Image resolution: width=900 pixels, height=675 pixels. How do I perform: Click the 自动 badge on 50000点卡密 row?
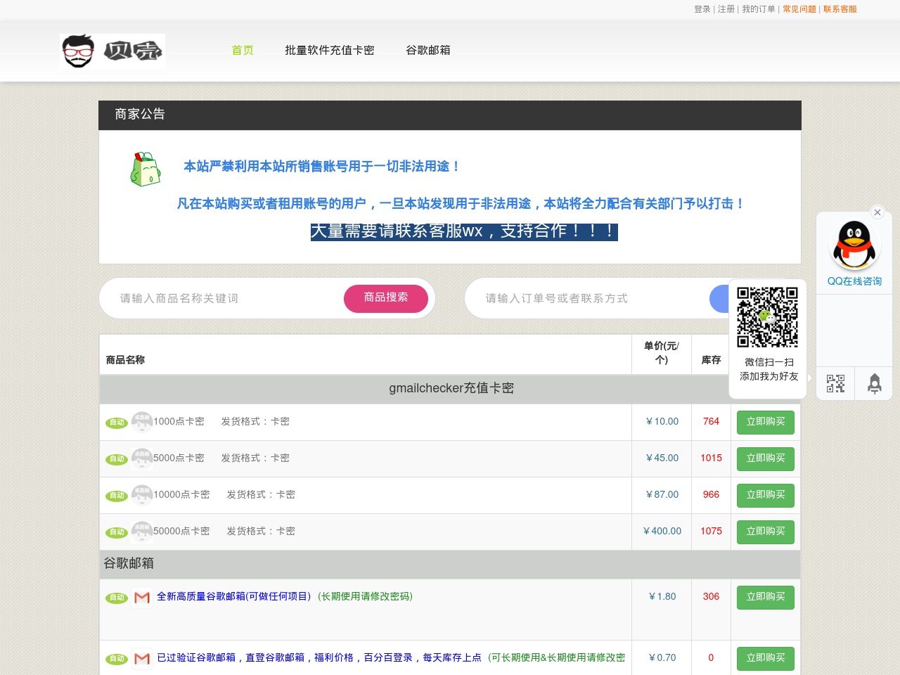click(x=117, y=532)
